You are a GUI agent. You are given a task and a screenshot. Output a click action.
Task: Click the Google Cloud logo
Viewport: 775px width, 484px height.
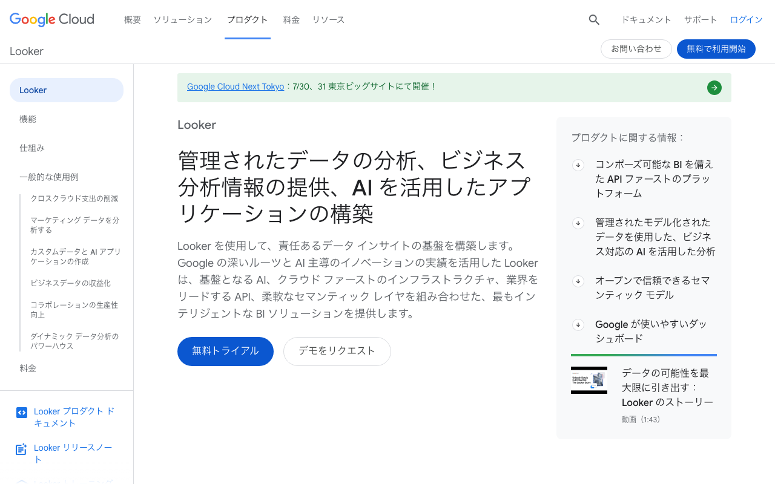[x=52, y=19]
